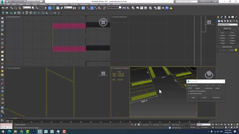Open Time Configuration settings
The height and width of the screenshot is (134, 239).
226,127
